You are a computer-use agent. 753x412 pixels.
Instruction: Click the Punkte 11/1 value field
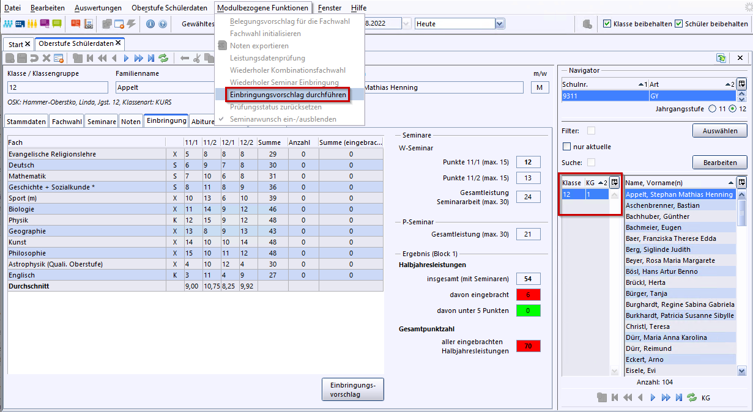coord(528,162)
